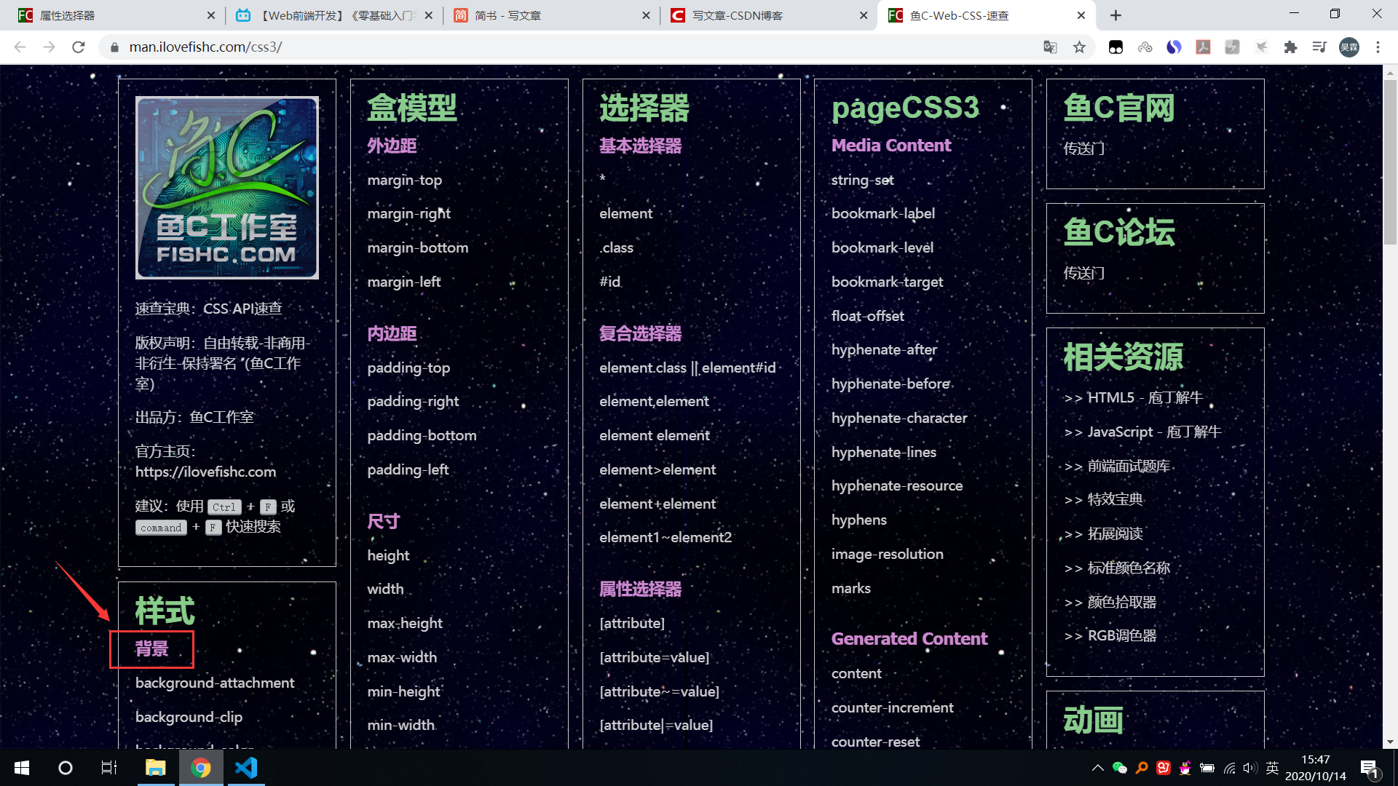This screenshot has height=786, width=1398.
Task: Show hidden system tray icons
Action: pyautogui.click(x=1097, y=768)
